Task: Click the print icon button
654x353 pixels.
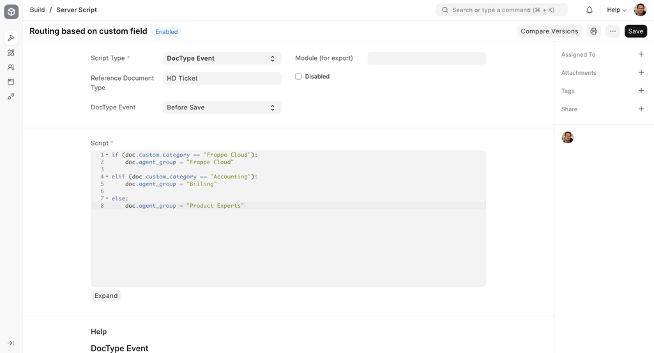Action: (593, 31)
